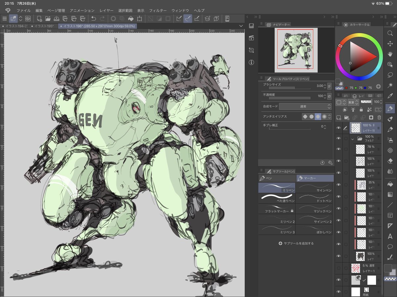Select the Object operation cube tool
The height and width of the screenshot is (297, 397).
click(x=390, y=65)
